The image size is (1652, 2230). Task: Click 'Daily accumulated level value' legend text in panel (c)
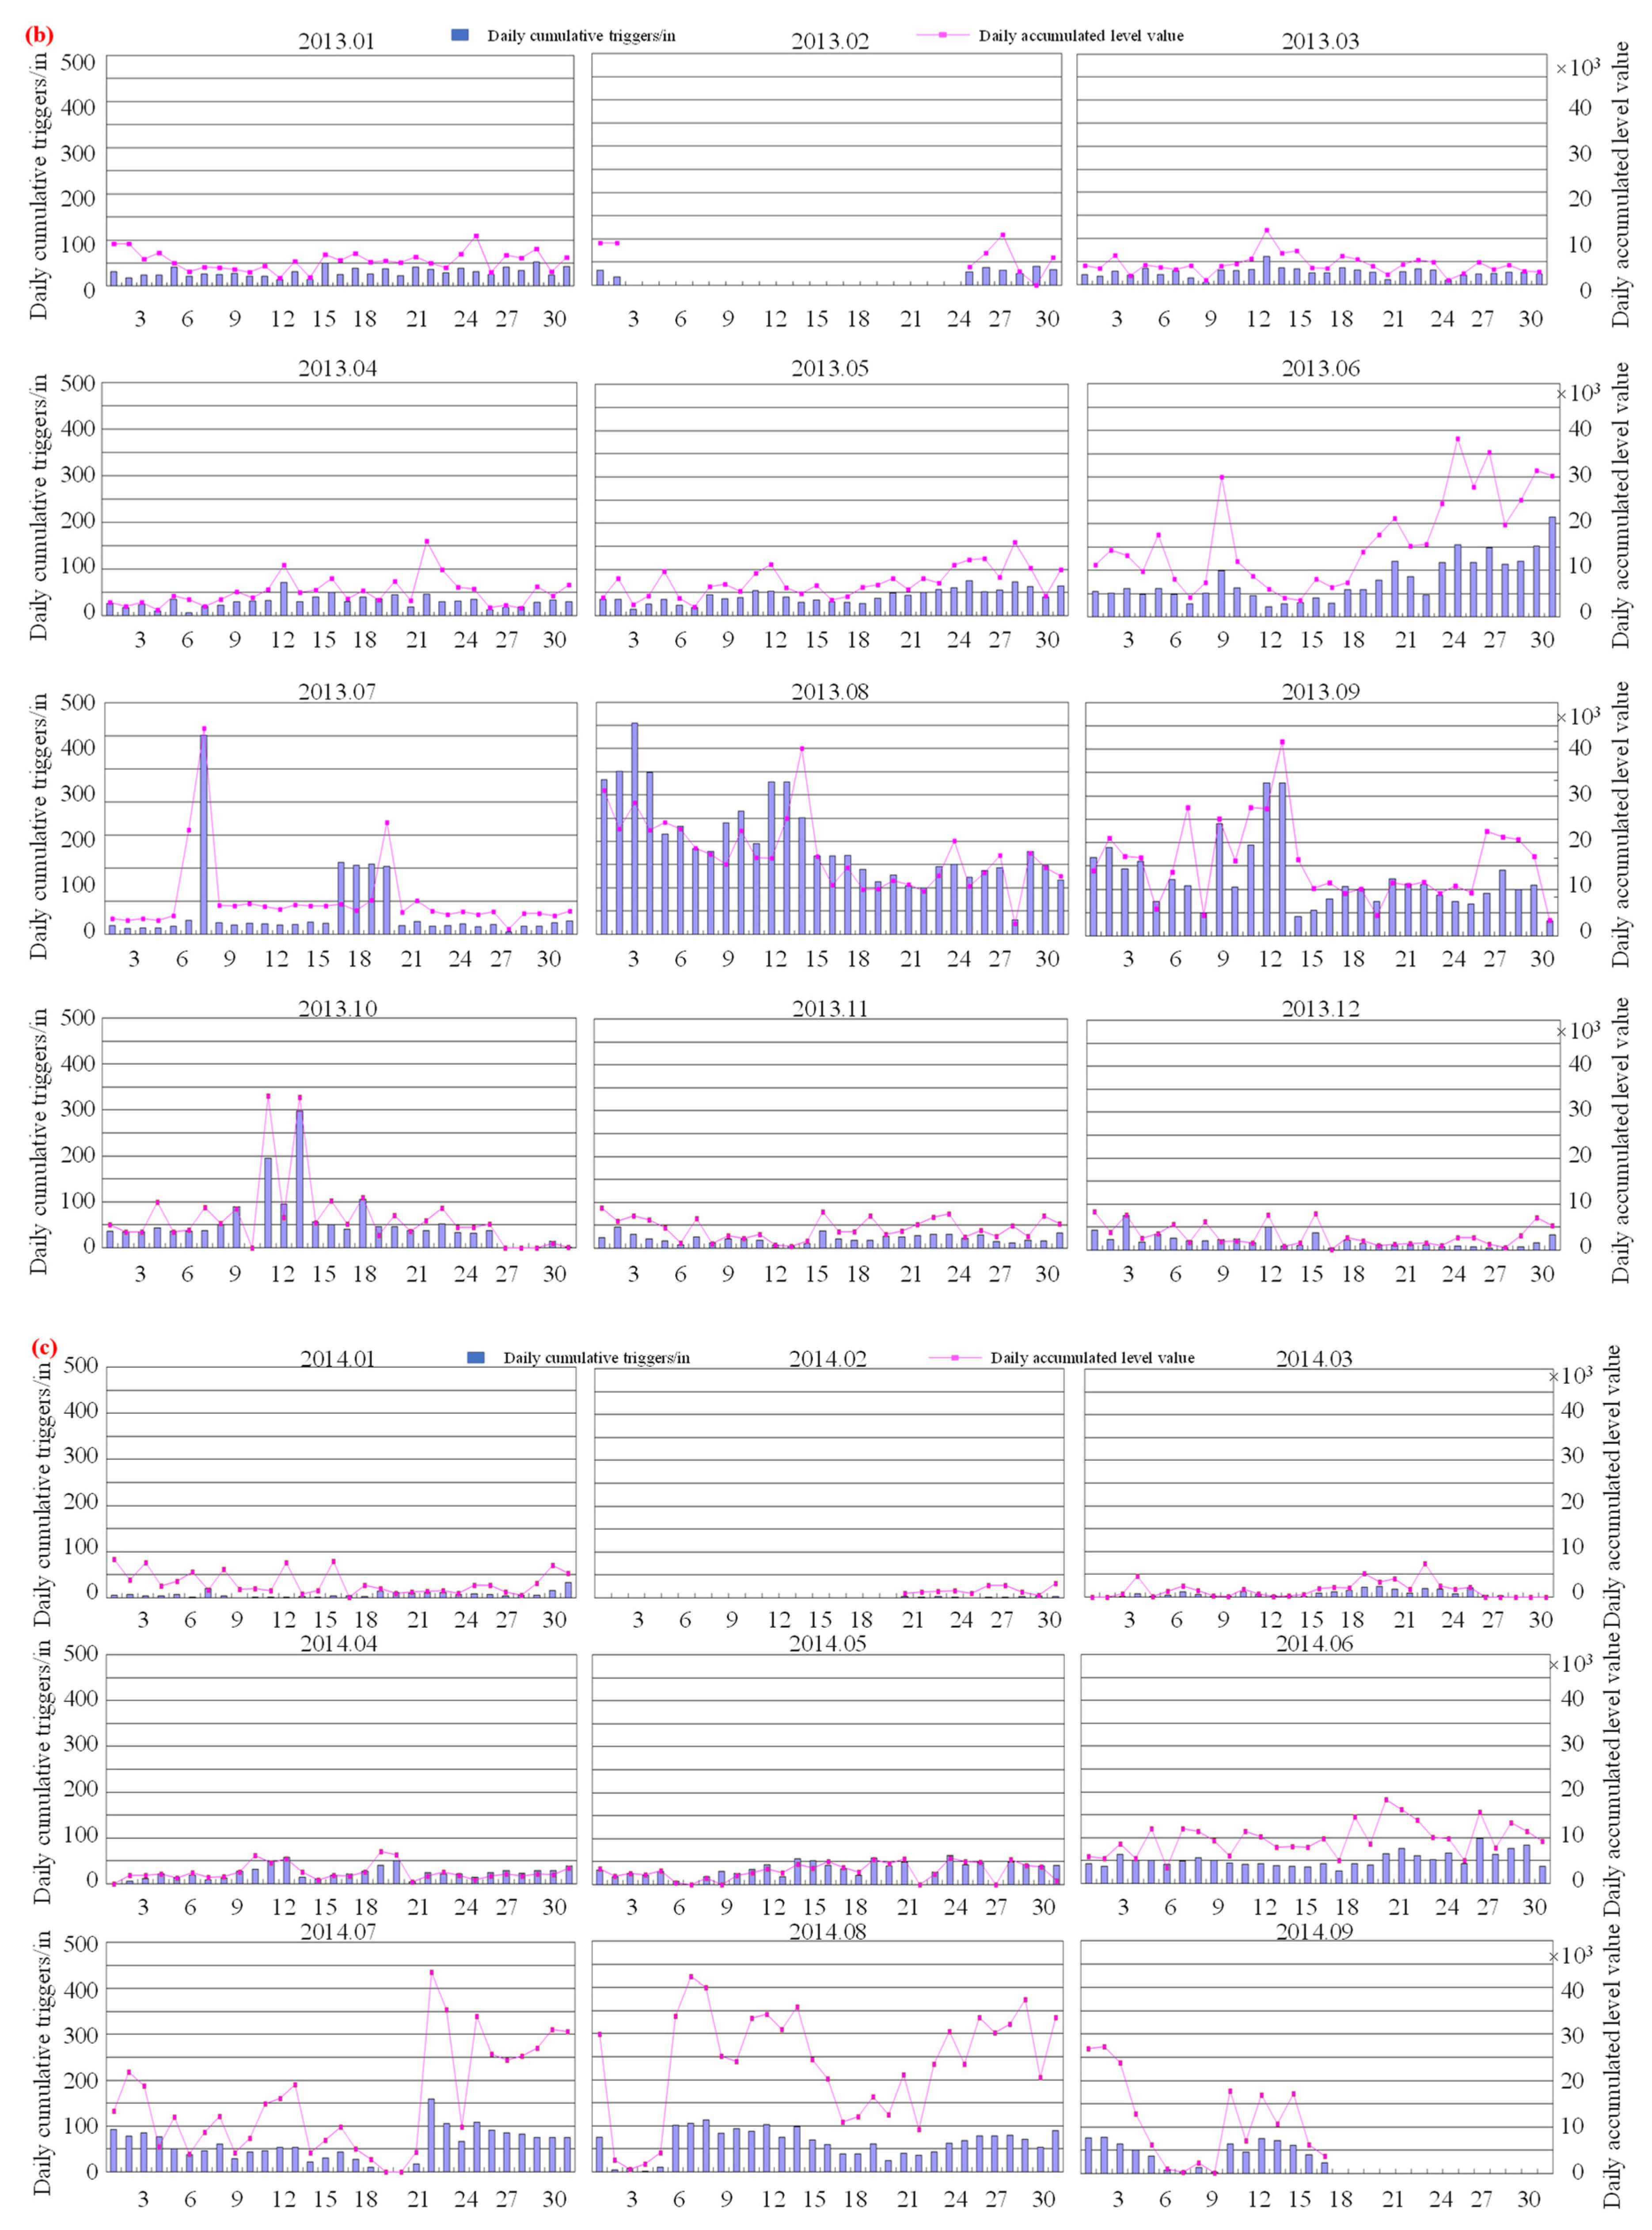(1092, 1357)
